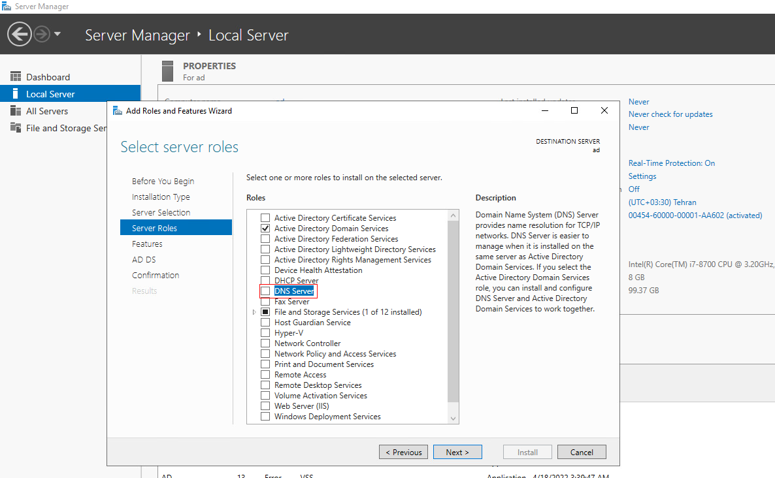The height and width of the screenshot is (478, 775).
Task: Go to Server Selection step
Action: point(161,212)
